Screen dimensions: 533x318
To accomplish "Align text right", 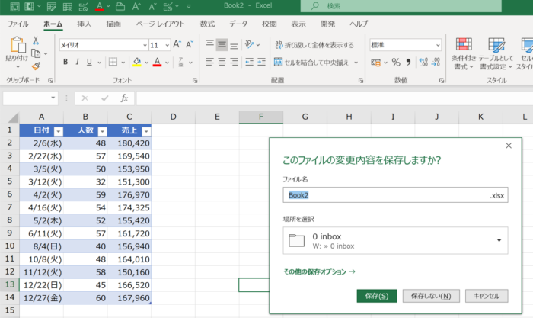I will pos(234,62).
